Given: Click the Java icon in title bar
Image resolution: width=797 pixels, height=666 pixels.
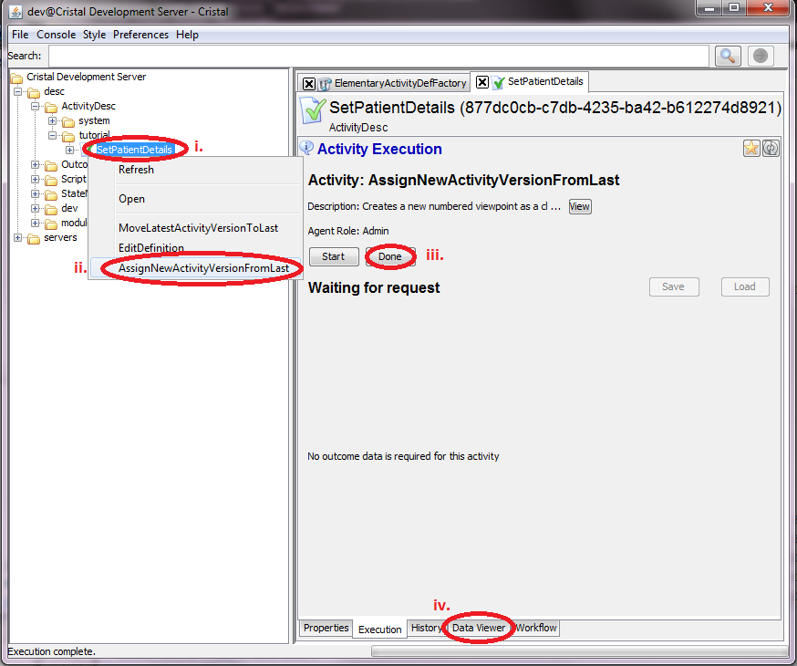Looking at the screenshot, I should pos(16,11).
